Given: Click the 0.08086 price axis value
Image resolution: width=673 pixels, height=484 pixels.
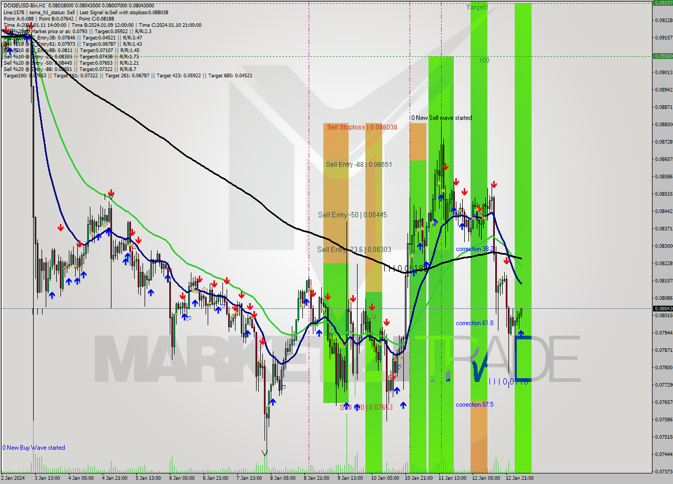Looking at the screenshot, I should 664,298.
